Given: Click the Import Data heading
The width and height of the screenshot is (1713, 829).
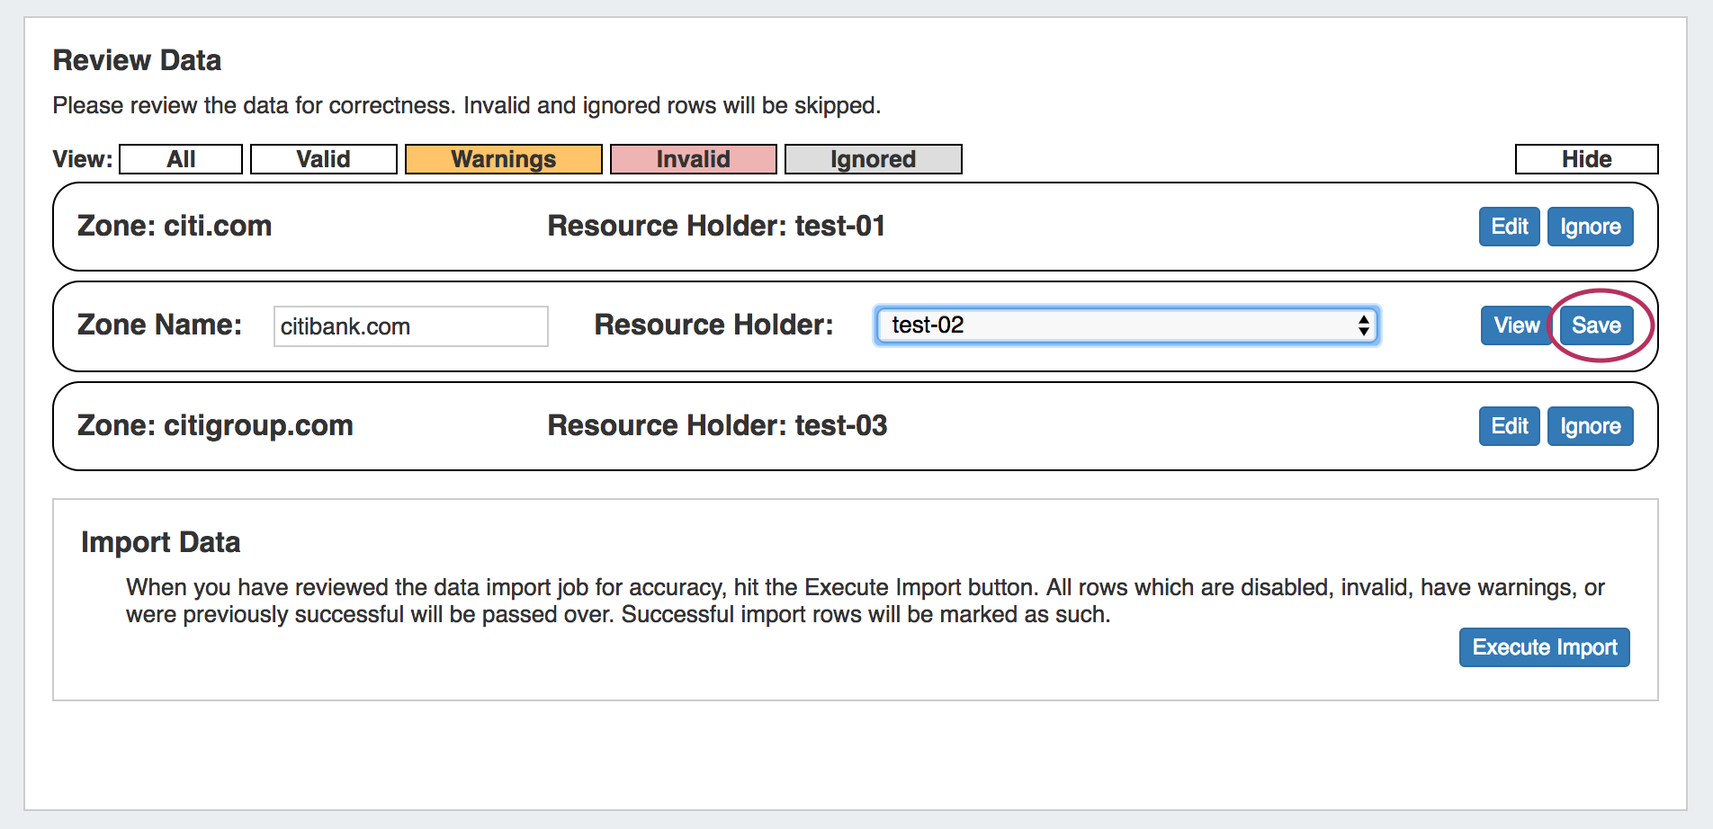Looking at the screenshot, I should tap(161, 542).
